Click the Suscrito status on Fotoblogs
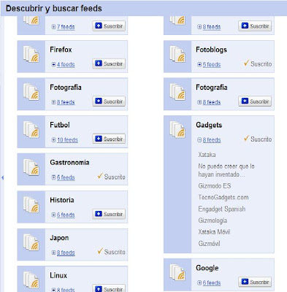The height and width of the screenshot is (292, 287). [x=258, y=64]
